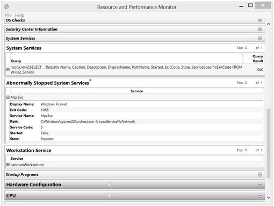Select the 0x0 query result
Screen dimensions: 274x206
click(x=260, y=70)
